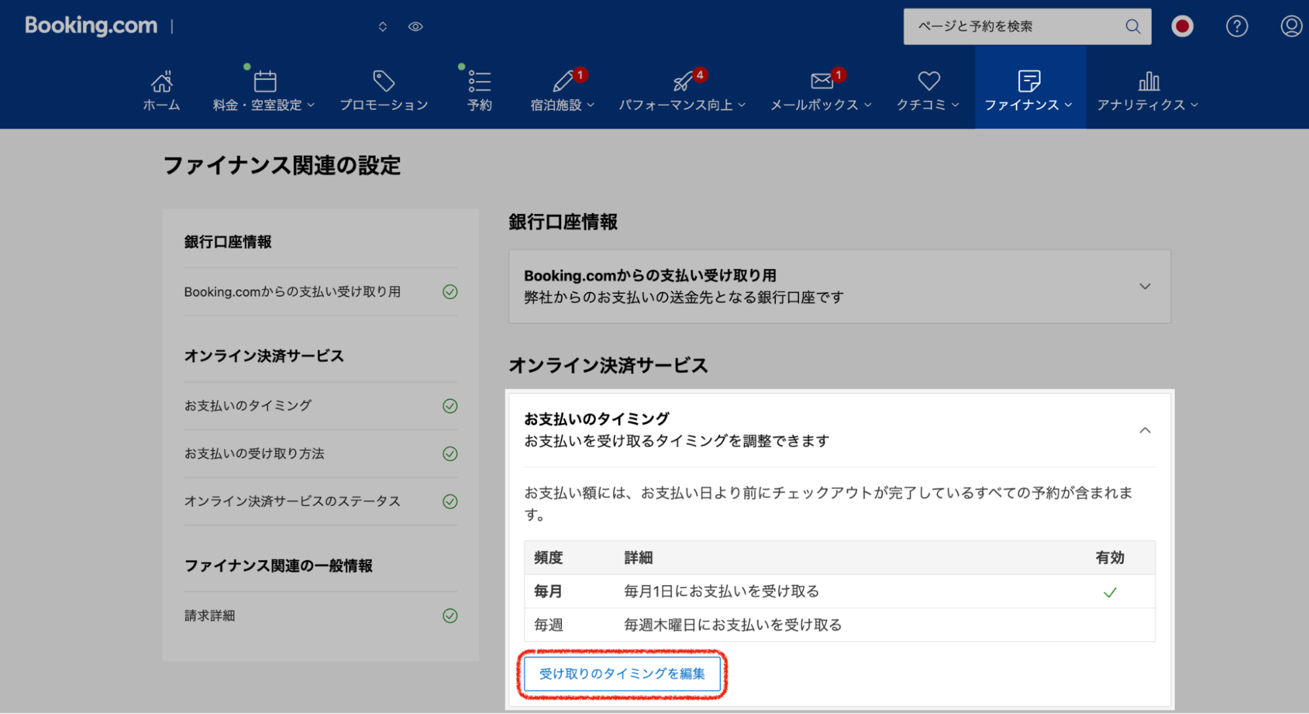Image resolution: width=1309 pixels, height=714 pixels.
Task: Open the Promotions tag icon
Action: [x=383, y=82]
